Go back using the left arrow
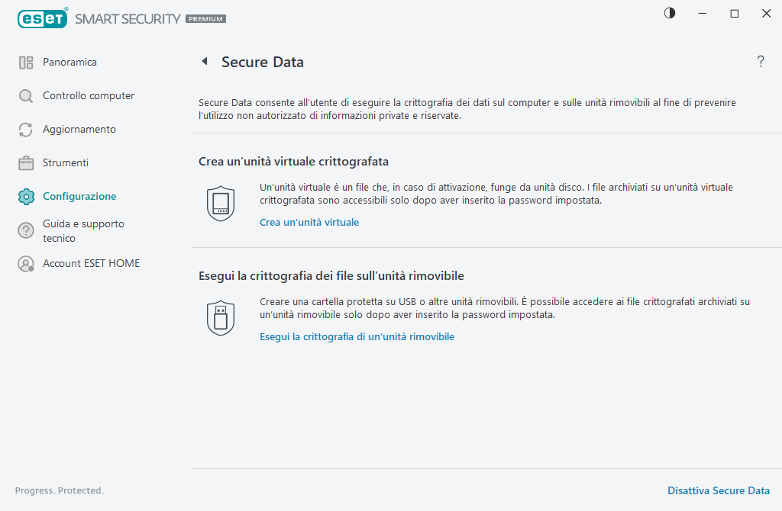The image size is (782, 511). [204, 61]
